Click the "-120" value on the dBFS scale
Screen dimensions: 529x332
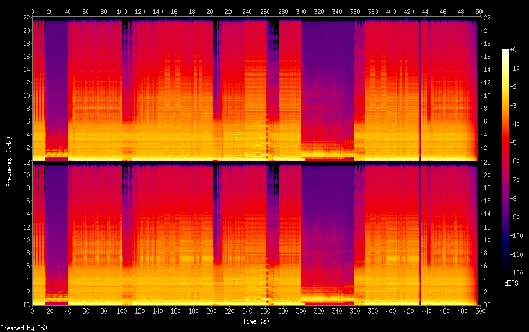pyautogui.click(x=516, y=273)
